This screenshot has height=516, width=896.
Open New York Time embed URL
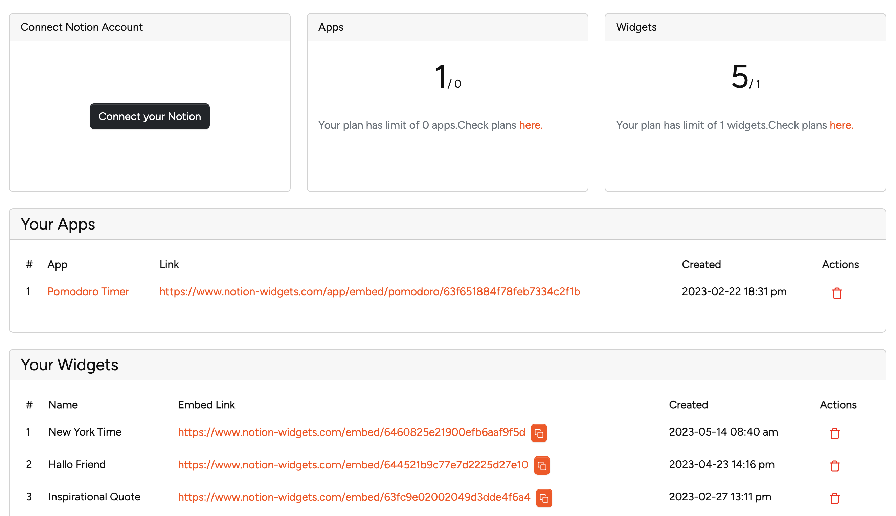[351, 432]
